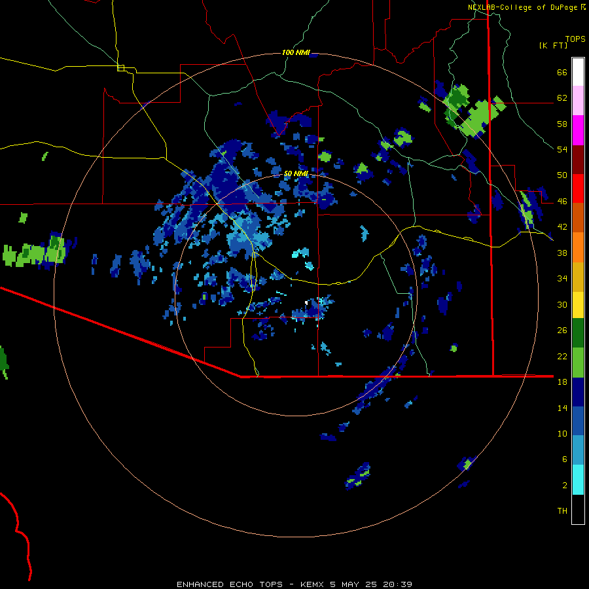Select the medium blue legend swatch
The width and height of the screenshot is (589, 589).
click(578, 421)
